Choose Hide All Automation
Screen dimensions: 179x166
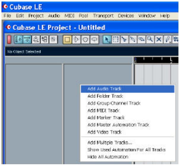pyautogui.click(x=128, y=157)
